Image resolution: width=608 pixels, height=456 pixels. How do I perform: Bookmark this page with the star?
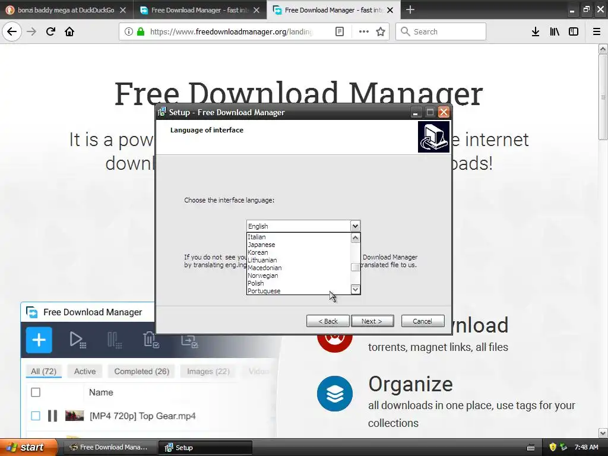click(381, 31)
